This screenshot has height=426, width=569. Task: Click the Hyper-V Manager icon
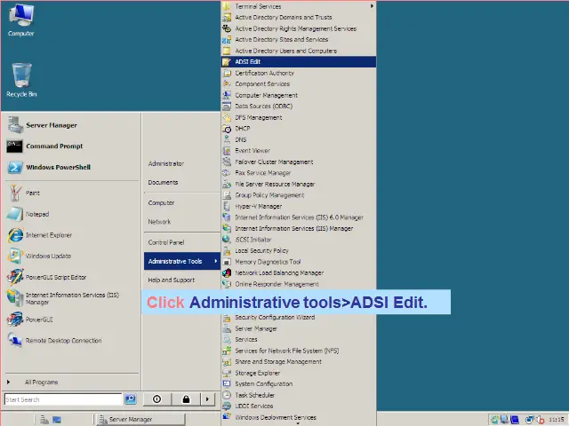(227, 206)
